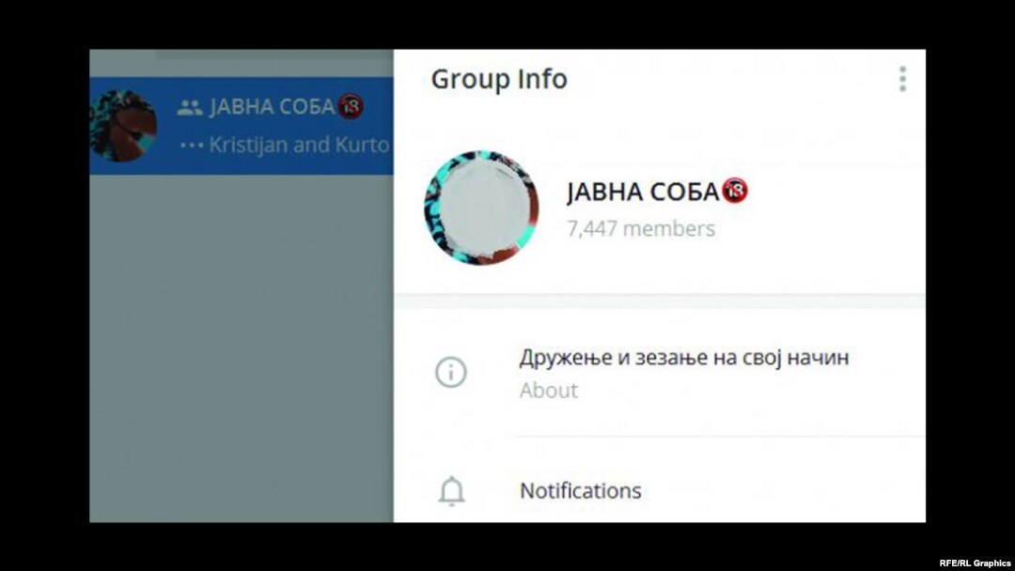This screenshot has height=571, width=1015.
Task: Toggle the Notifications row
Action: tap(660, 491)
